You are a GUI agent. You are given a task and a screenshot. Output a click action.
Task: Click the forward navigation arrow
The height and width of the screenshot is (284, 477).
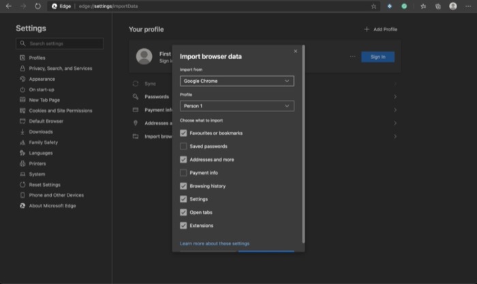[23, 6]
